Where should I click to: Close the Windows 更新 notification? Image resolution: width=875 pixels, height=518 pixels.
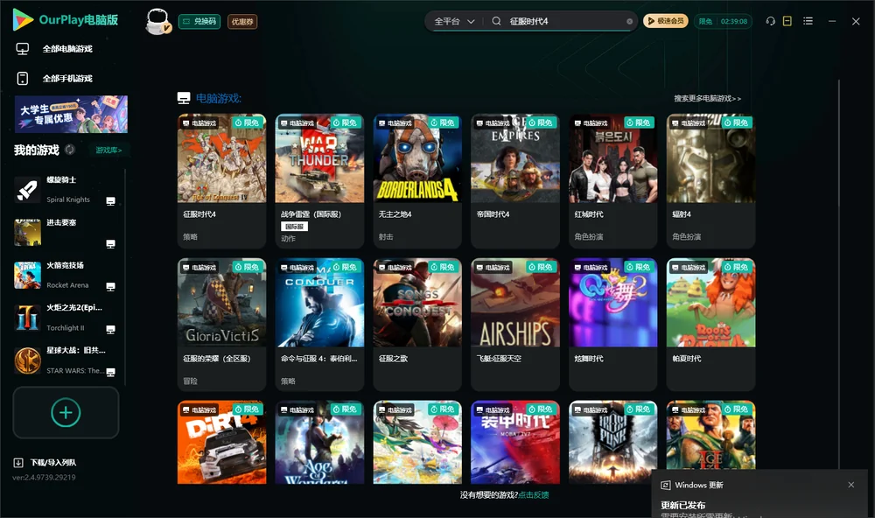pos(851,485)
